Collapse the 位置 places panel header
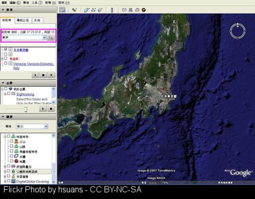Image resolution: width=255 pixels, height=199 pixels. 28,83
